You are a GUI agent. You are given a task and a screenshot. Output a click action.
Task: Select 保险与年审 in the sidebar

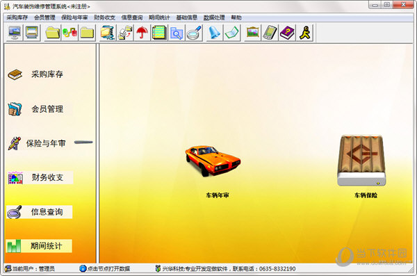(x=46, y=143)
